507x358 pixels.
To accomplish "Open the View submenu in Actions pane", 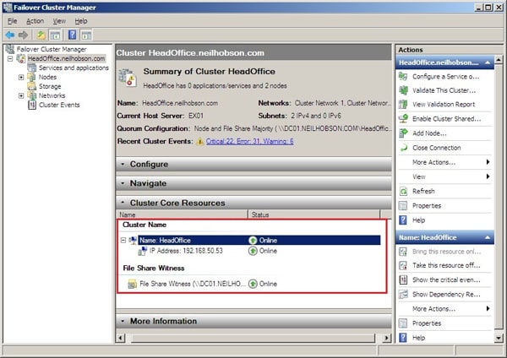I will click(x=444, y=176).
